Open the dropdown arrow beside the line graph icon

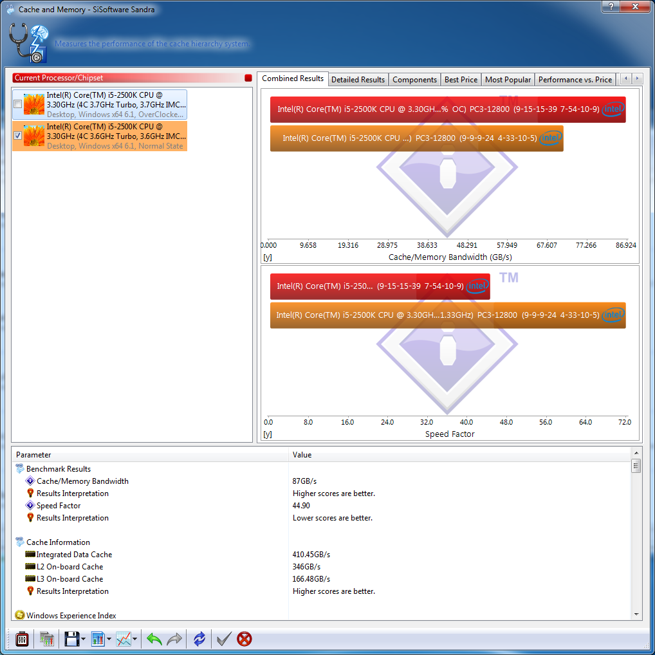[x=135, y=640]
